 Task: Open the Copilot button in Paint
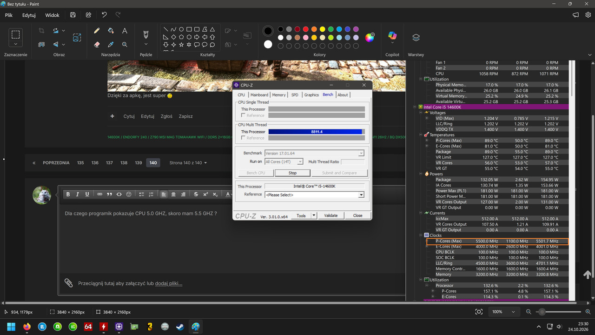[392, 36]
